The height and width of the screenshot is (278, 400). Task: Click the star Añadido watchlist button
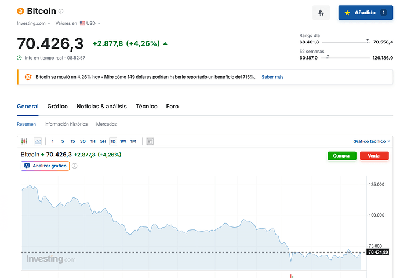[x=366, y=13]
